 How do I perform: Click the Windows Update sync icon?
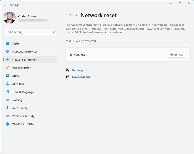point(7,124)
